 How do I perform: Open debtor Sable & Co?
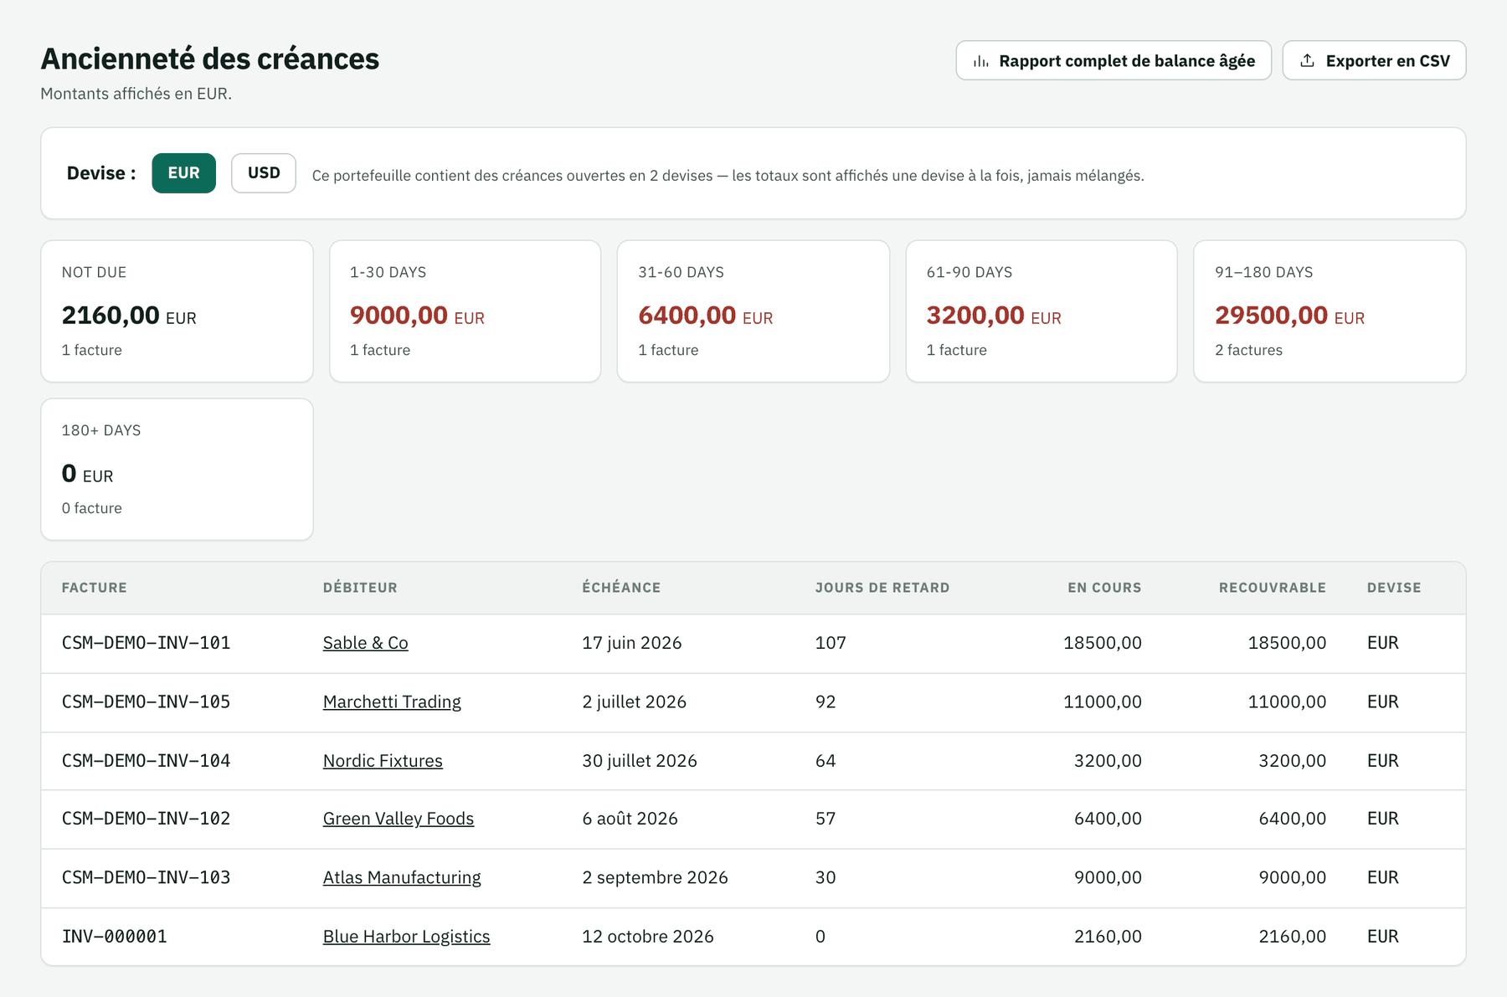point(366,643)
